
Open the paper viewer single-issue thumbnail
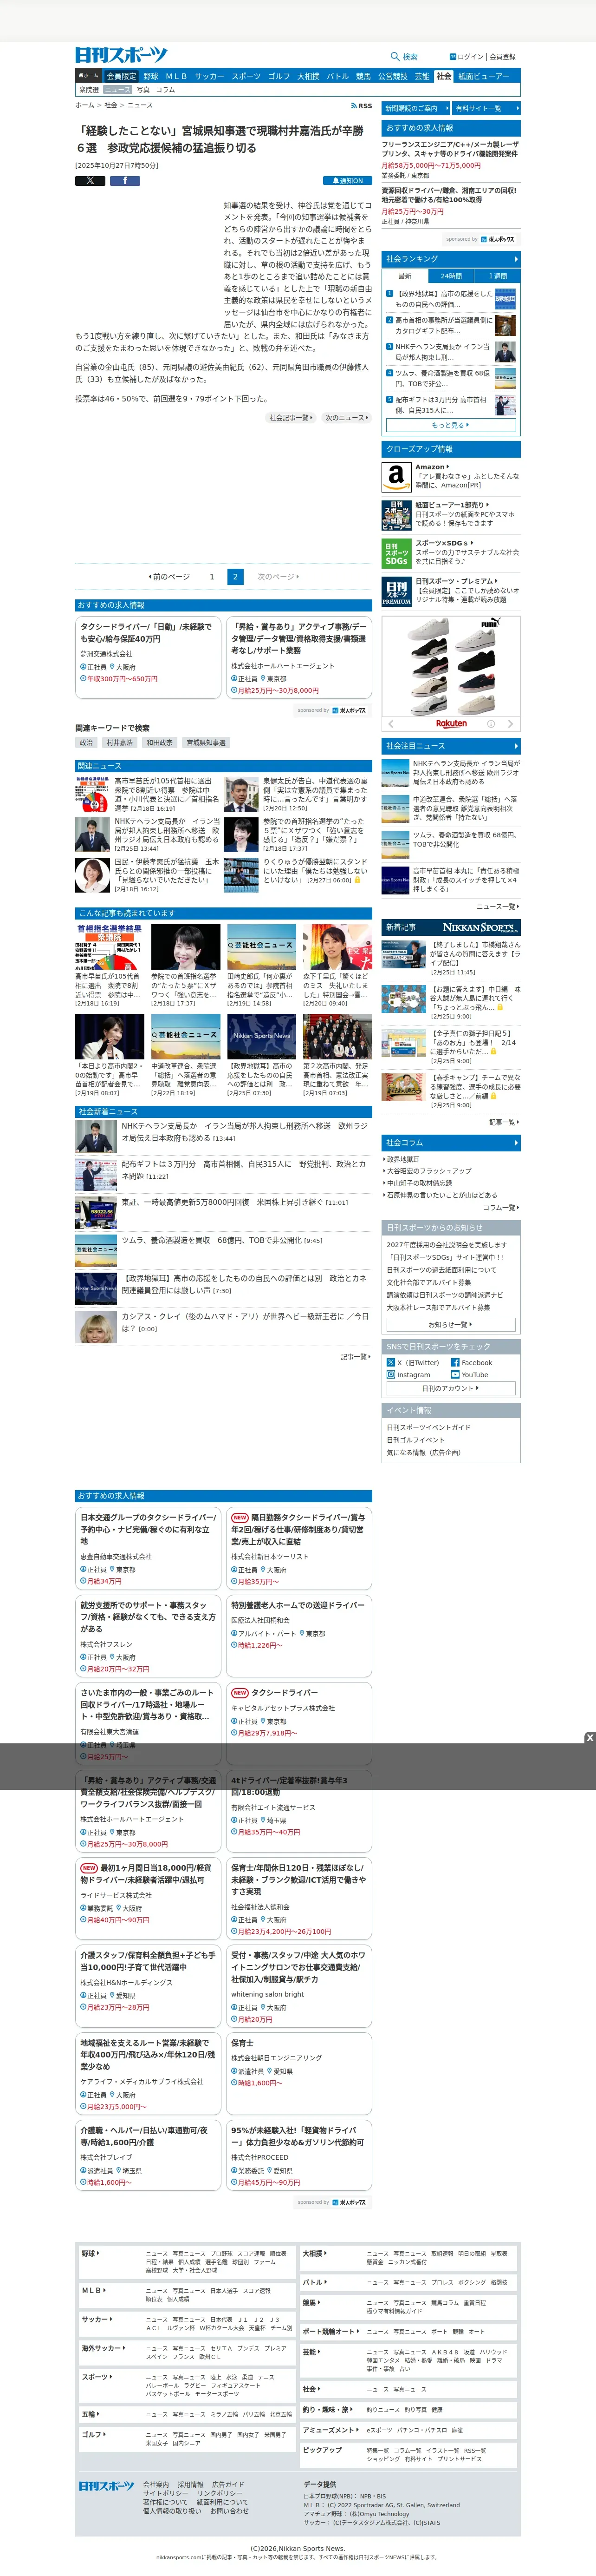396,515
